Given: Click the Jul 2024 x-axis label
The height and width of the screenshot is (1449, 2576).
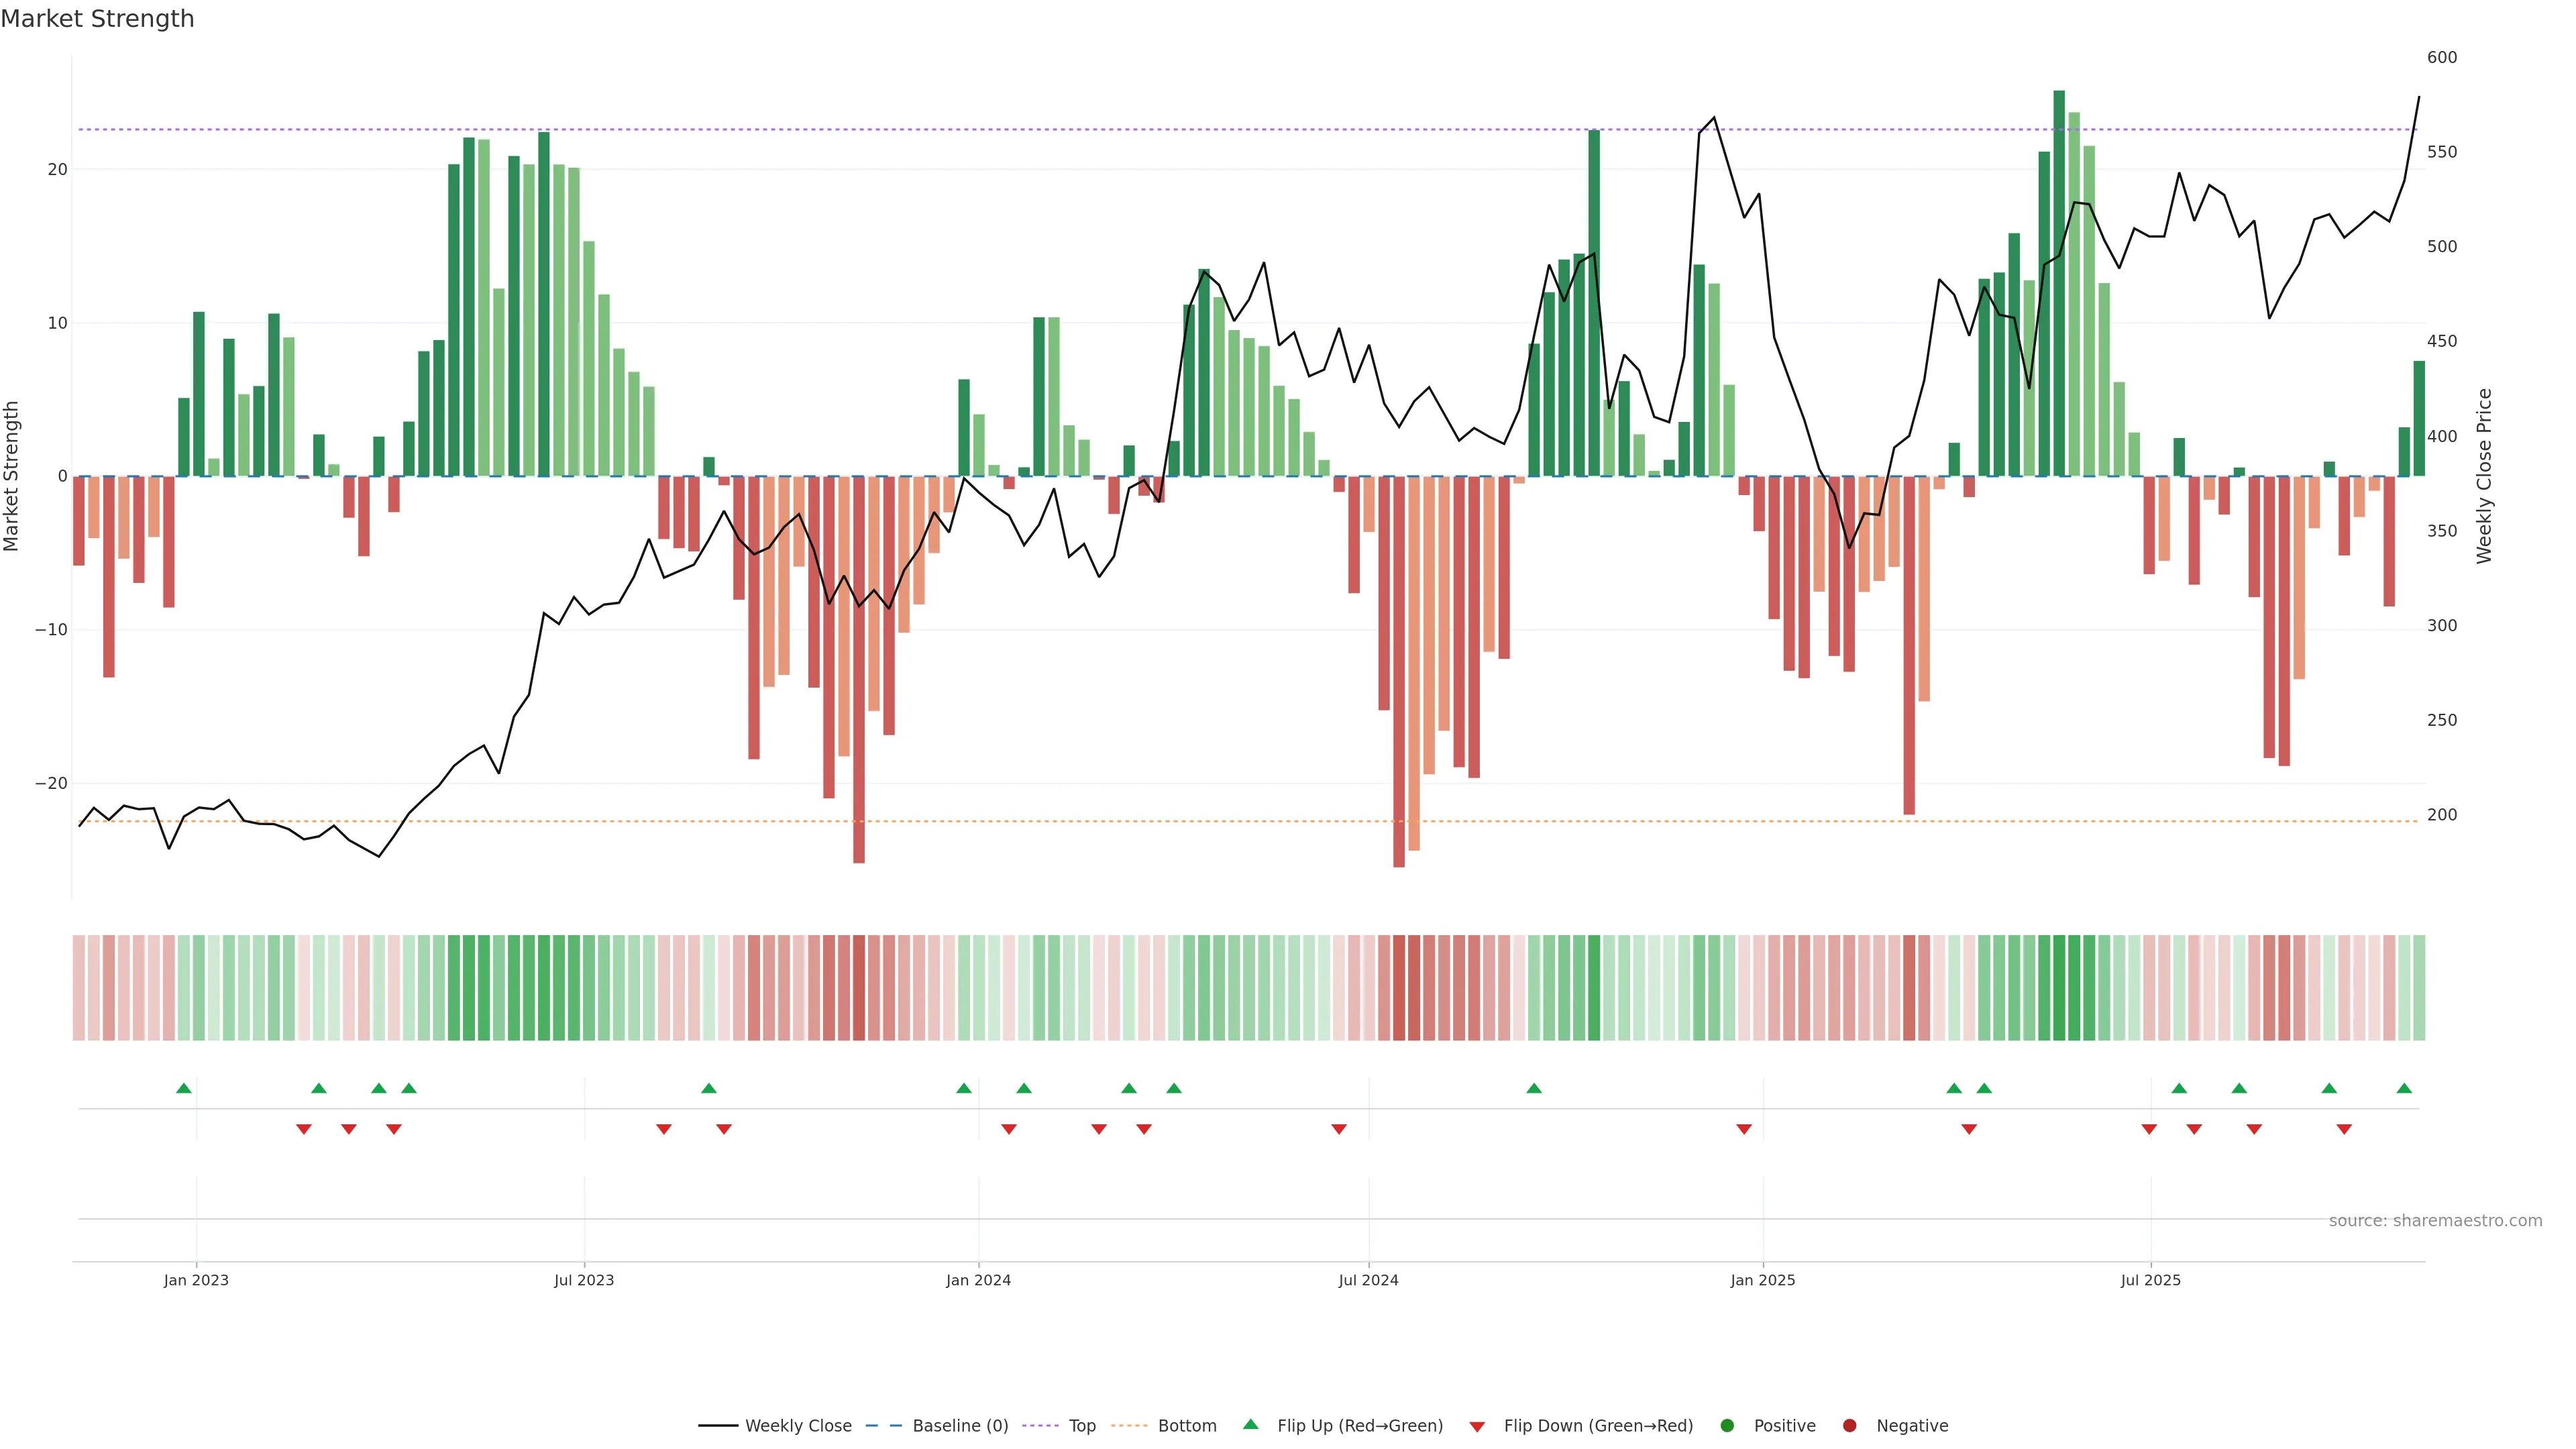Looking at the screenshot, I should point(1368,1280).
